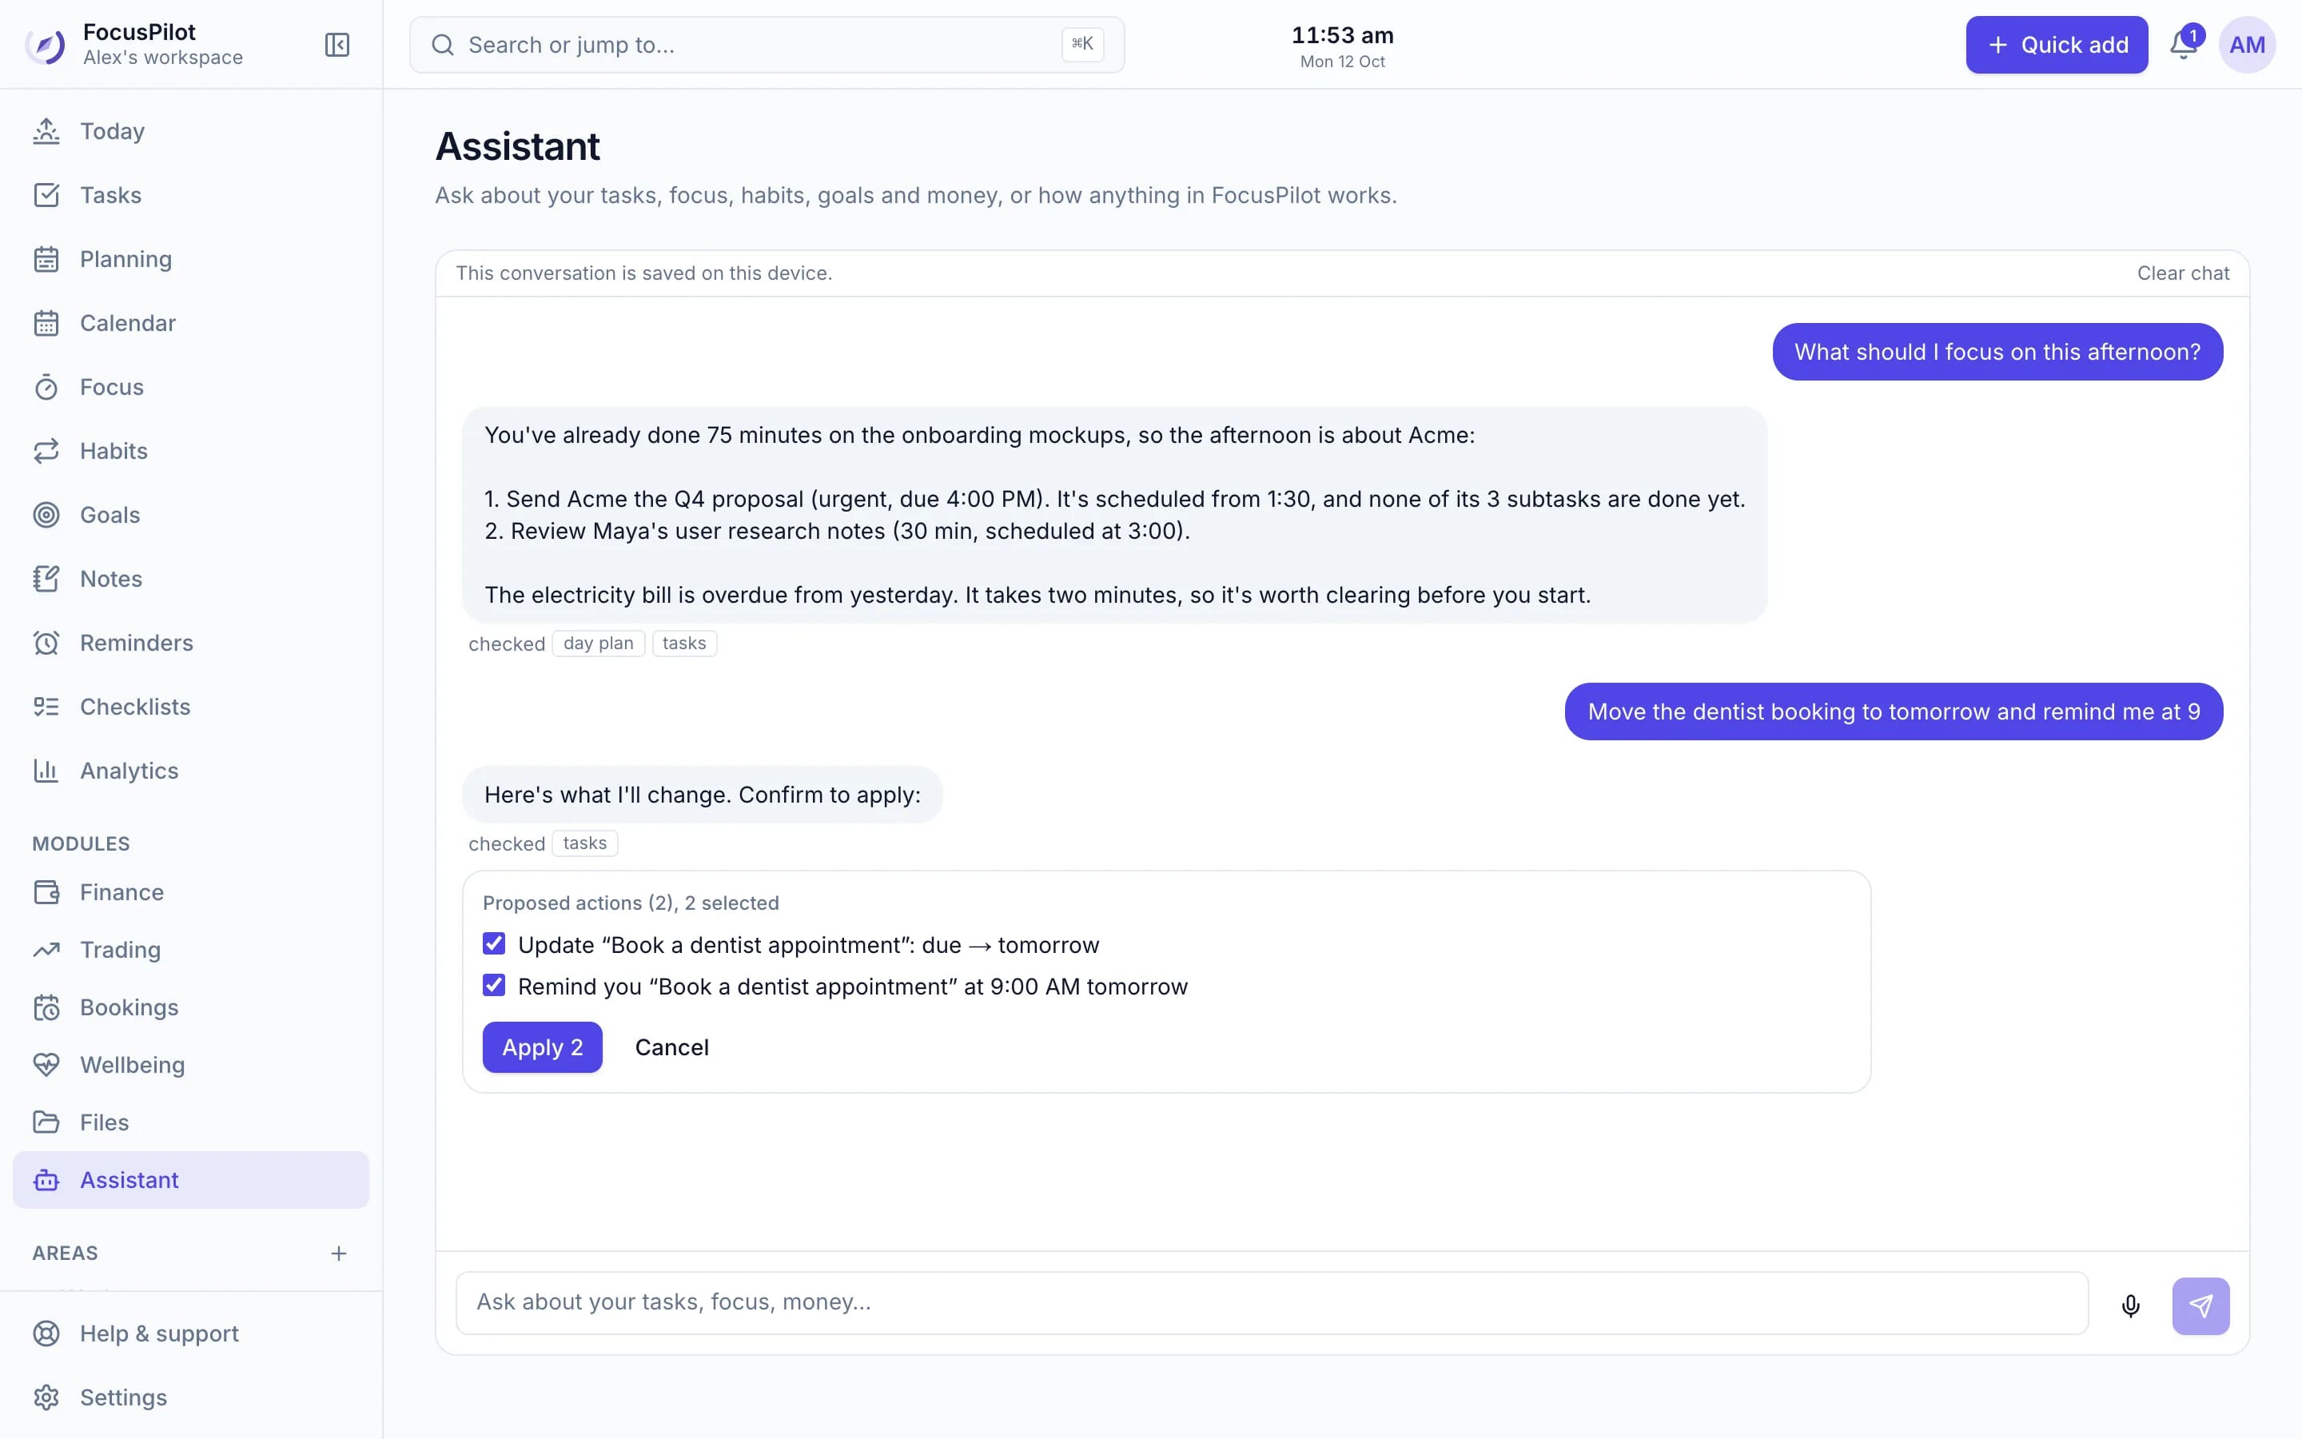The height and width of the screenshot is (1439, 2302).
Task: Click the Apply 2 button
Action: click(542, 1047)
